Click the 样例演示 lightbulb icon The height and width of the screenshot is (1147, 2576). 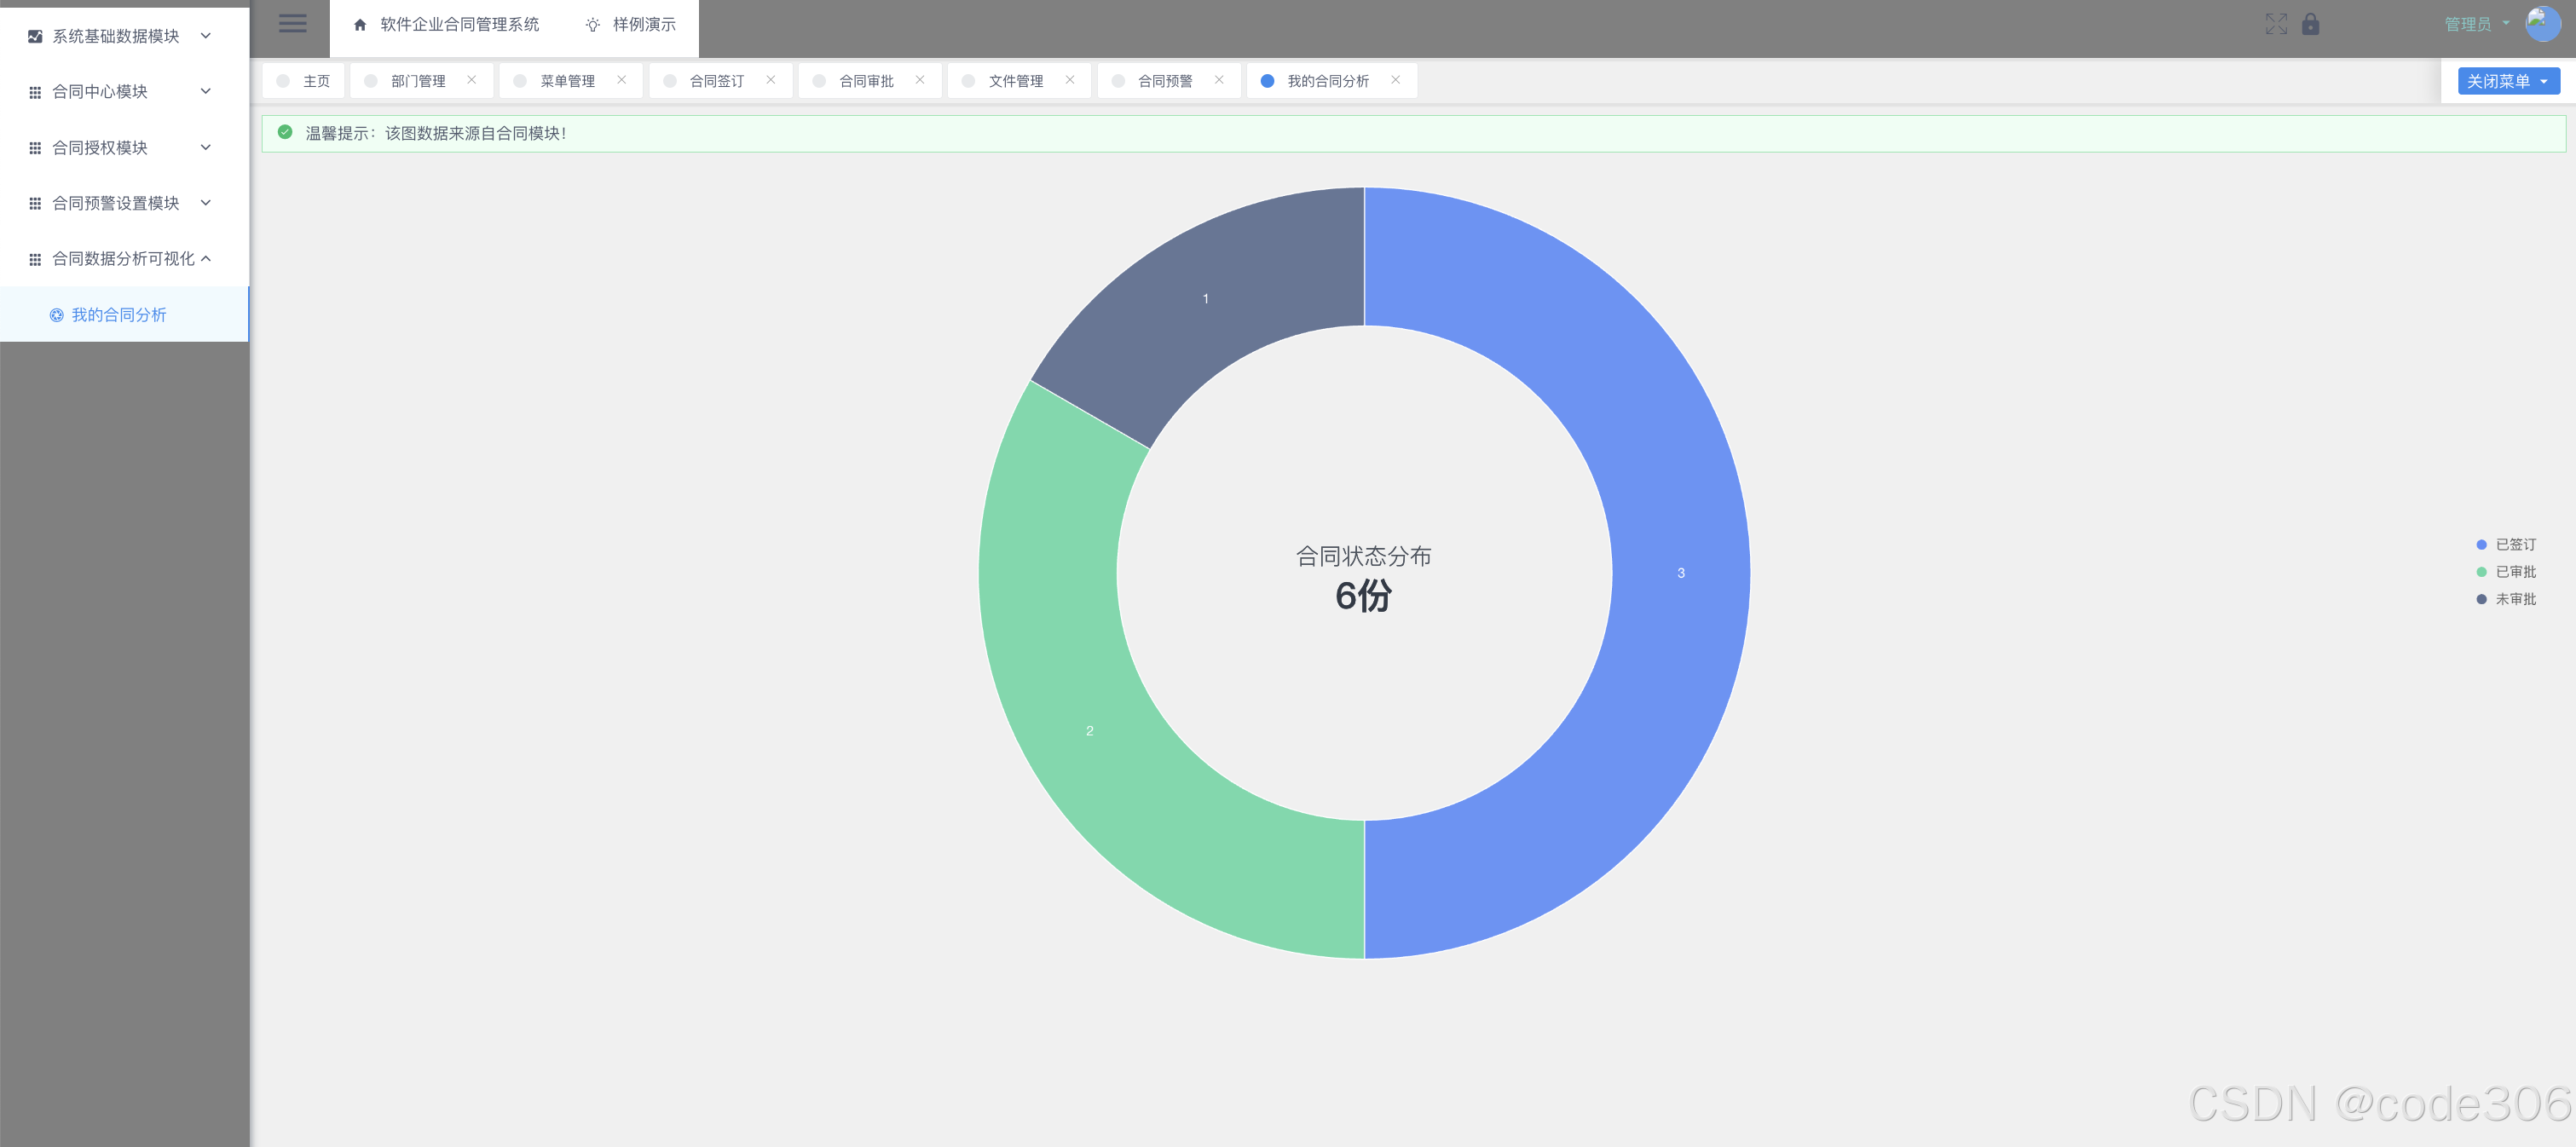[x=592, y=24]
